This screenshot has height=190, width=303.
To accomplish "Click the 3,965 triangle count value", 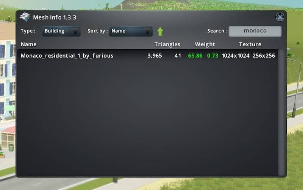I will [x=155, y=56].
